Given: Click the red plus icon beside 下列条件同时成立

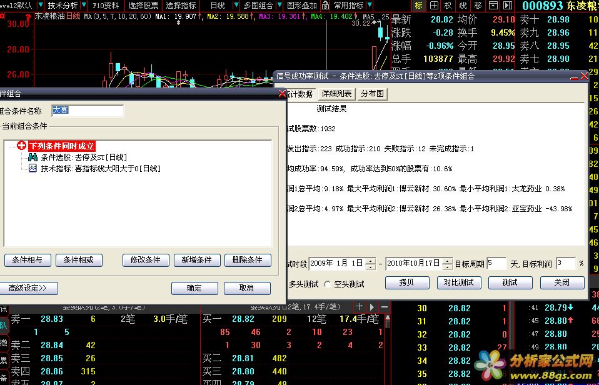Looking at the screenshot, I should coord(22,146).
